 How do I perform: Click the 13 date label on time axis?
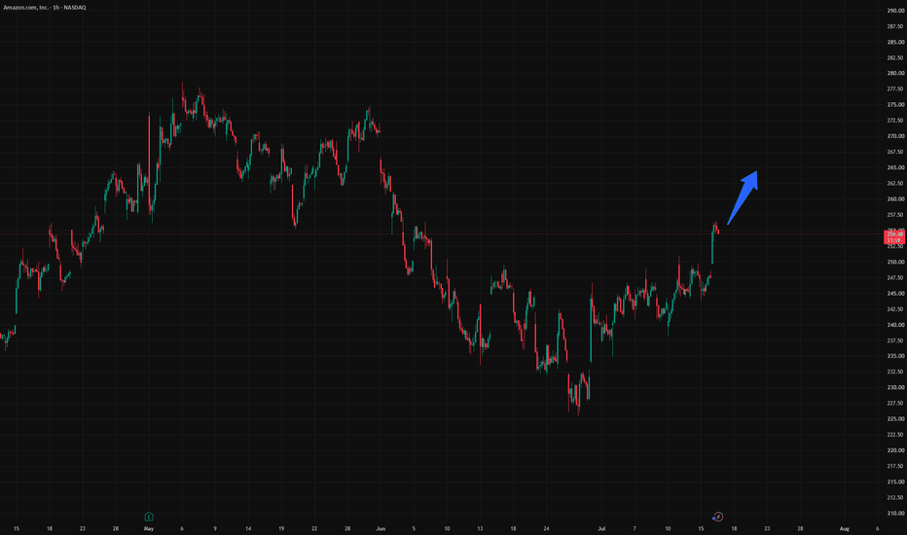(x=480, y=528)
